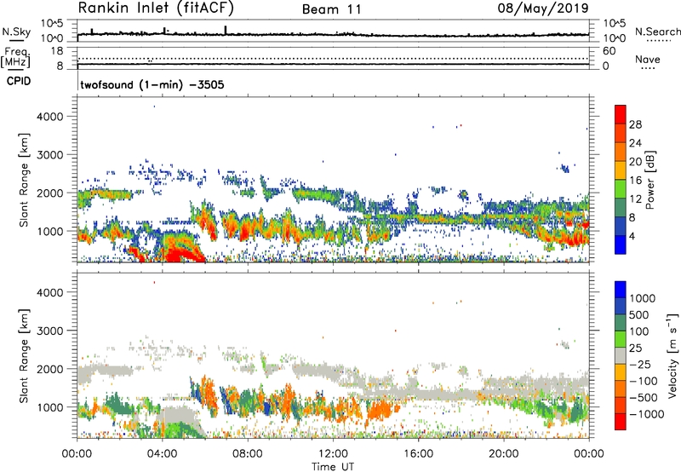Click the Nave axis label 60
This screenshot has height=472, width=681.
(609, 51)
